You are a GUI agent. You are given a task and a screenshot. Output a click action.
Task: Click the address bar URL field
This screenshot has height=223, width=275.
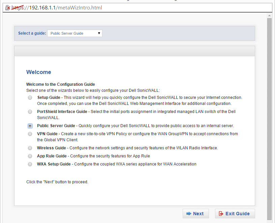137,8
